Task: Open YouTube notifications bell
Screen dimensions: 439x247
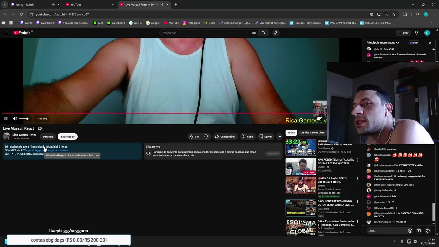Action: pyautogui.click(x=416, y=33)
